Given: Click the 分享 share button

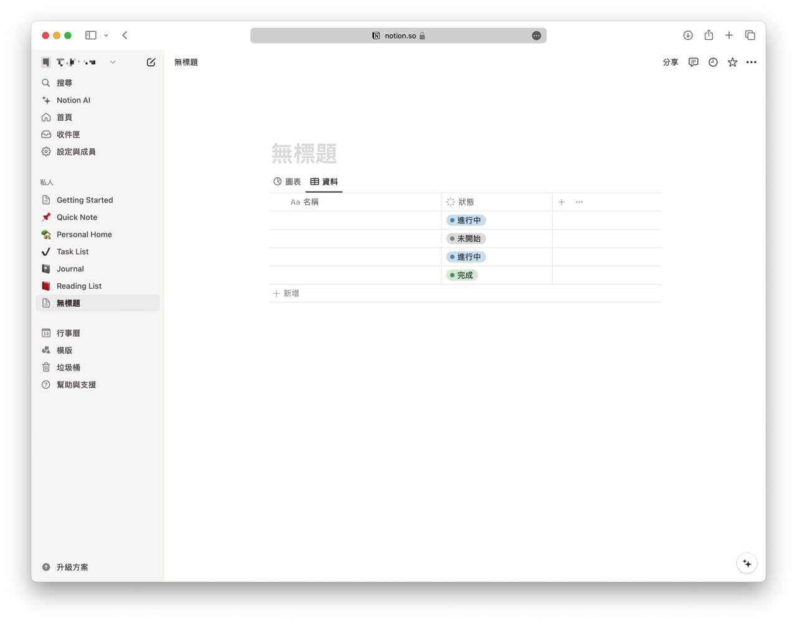Looking at the screenshot, I should pyautogui.click(x=670, y=62).
